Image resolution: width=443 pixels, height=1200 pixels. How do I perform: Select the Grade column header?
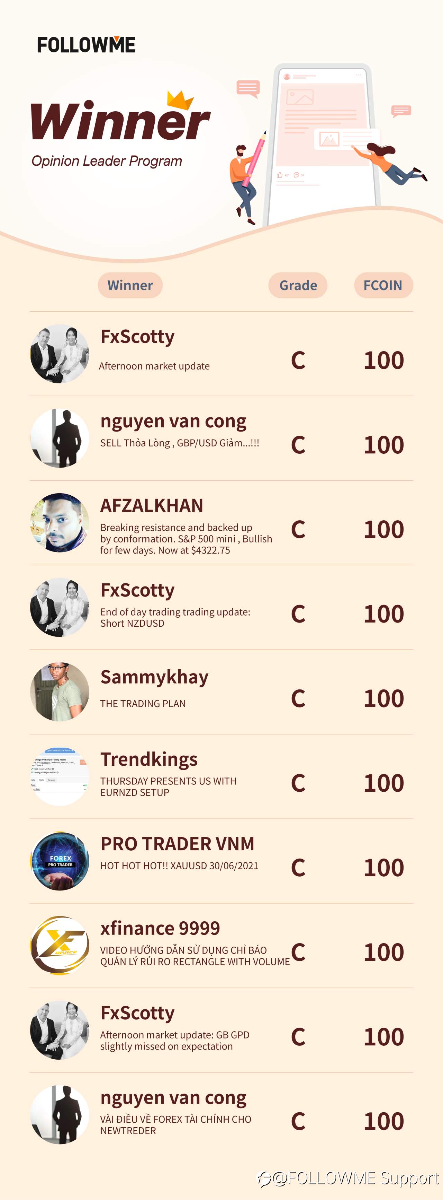tap(298, 285)
